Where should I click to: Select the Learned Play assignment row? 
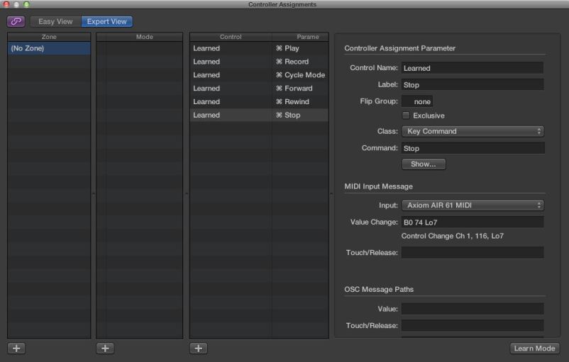tap(259, 48)
